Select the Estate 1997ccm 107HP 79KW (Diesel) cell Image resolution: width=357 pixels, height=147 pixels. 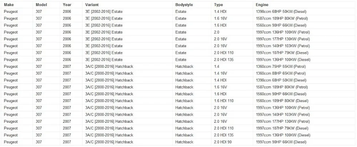[x=304, y=53]
